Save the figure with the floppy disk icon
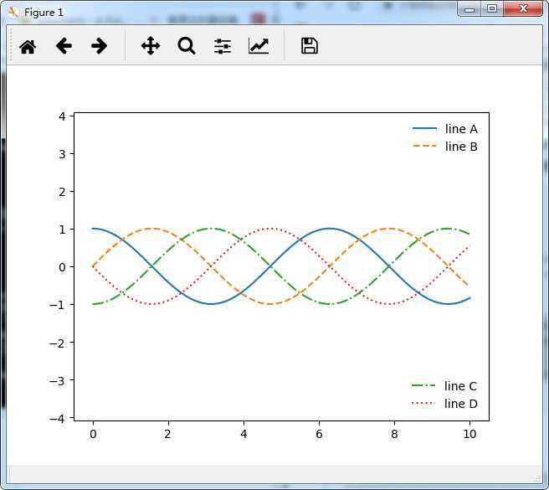The width and height of the screenshot is (549, 490). 309,46
